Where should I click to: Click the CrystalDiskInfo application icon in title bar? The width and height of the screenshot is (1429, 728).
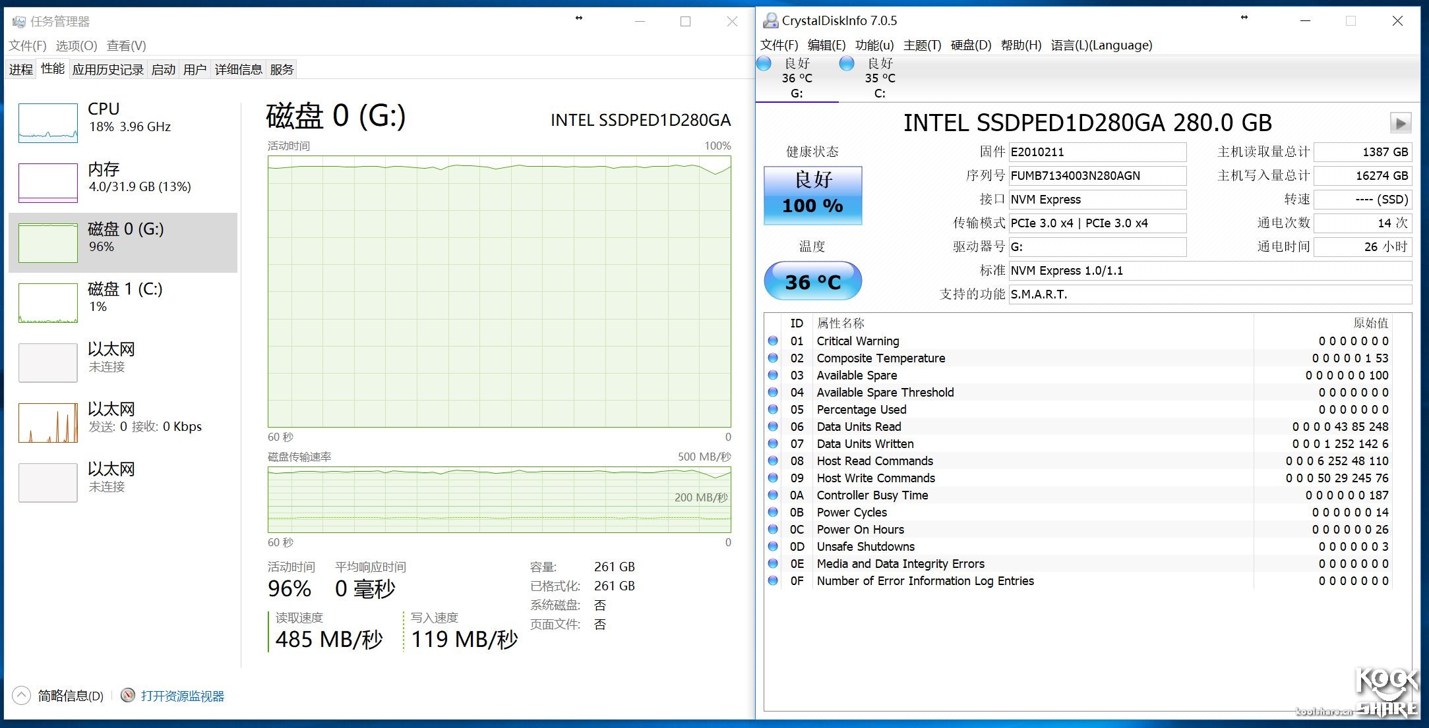(x=771, y=20)
